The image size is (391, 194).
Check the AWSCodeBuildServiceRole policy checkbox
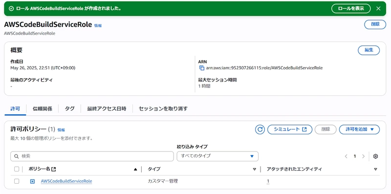(x=17, y=181)
